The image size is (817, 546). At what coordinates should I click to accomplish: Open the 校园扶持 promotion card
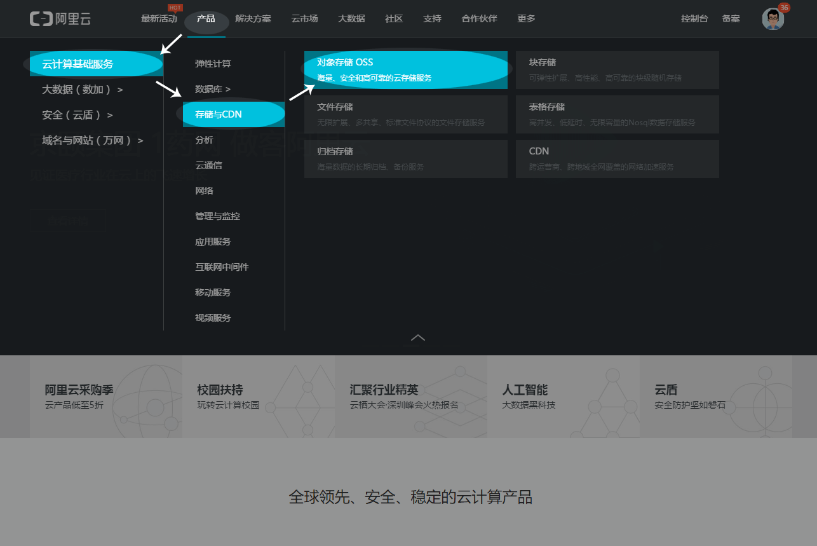point(259,397)
